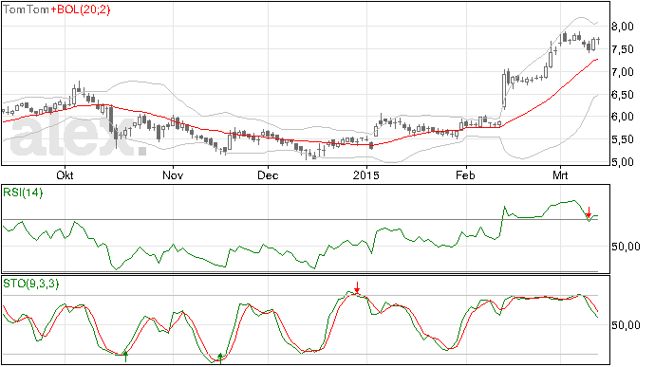Click the second green buy arrow on STO
The width and height of the screenshot is (655, 367).
pos(220,358)
